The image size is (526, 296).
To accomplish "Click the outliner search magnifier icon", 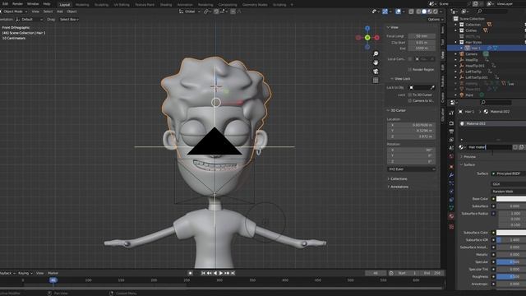I will click(x=480, y=12).
